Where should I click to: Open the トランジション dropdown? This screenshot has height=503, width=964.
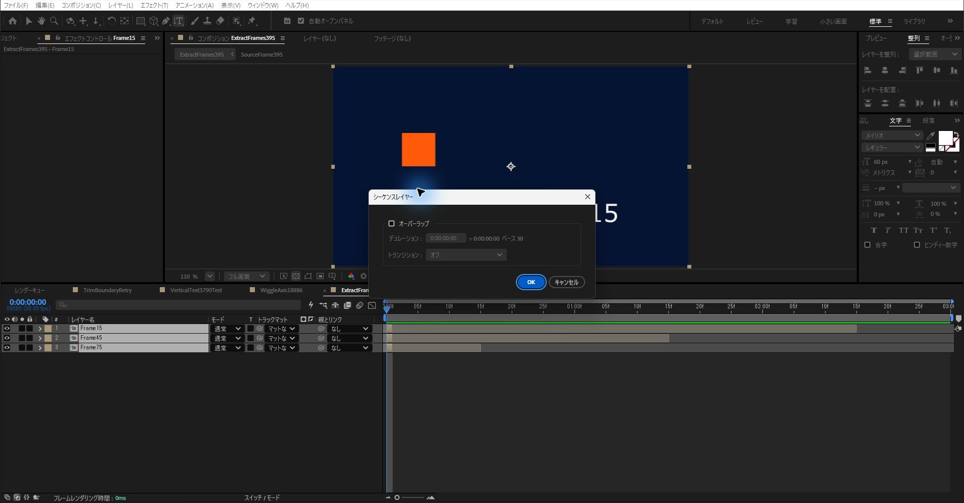point(466,255)
